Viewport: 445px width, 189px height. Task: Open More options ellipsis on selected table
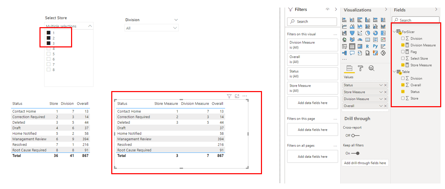[x=245, y=96]
